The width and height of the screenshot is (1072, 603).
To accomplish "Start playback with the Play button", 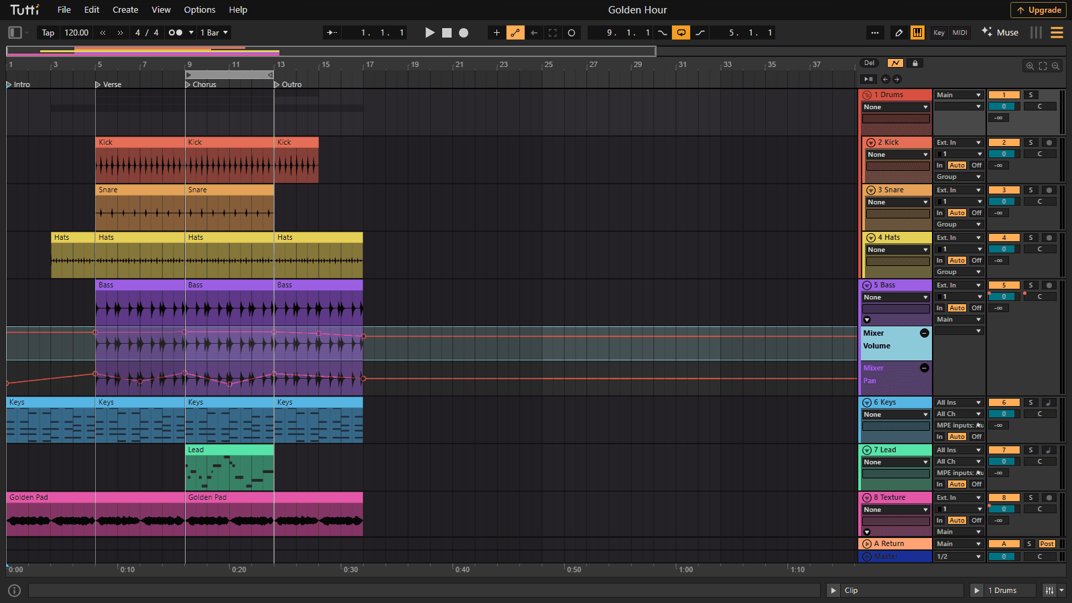I will pos(430,32).
